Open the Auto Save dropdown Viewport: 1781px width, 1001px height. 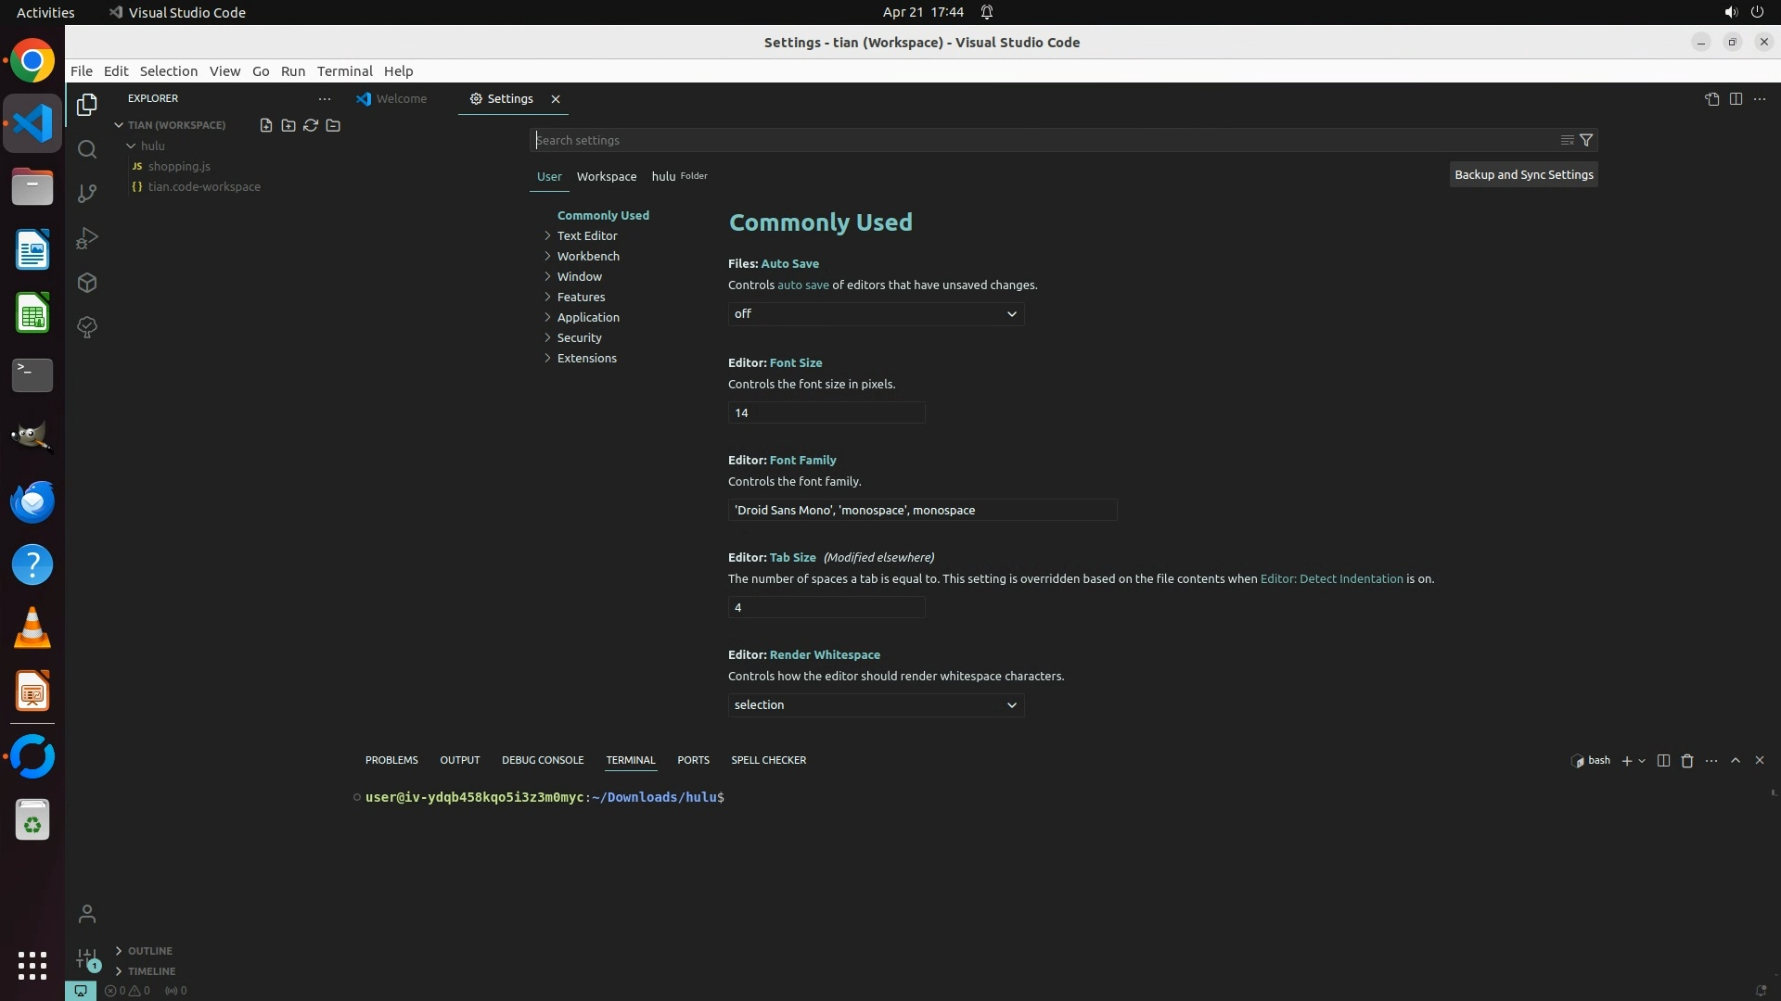876,314
